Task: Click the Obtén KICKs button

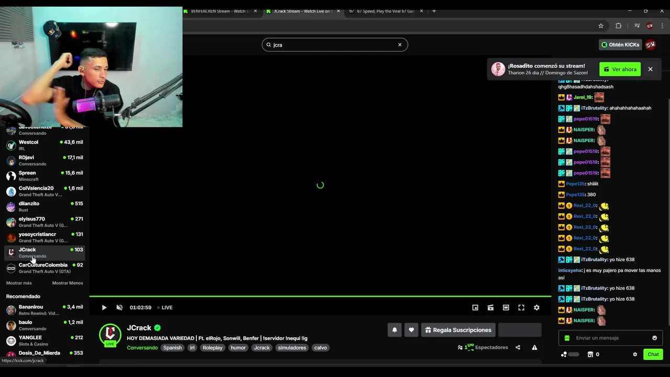Action: coord(620,45)
